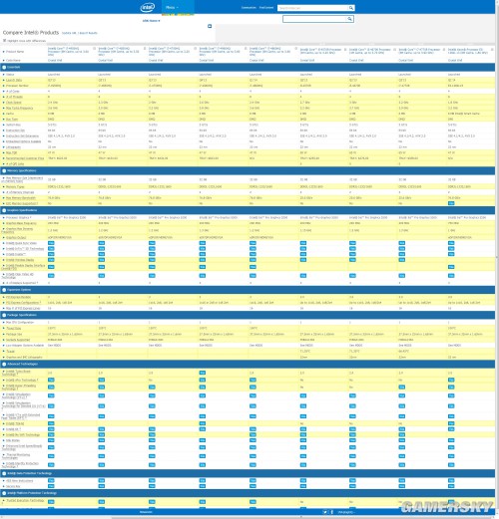Click the magnifier icon of the second search box

point(349,19)
